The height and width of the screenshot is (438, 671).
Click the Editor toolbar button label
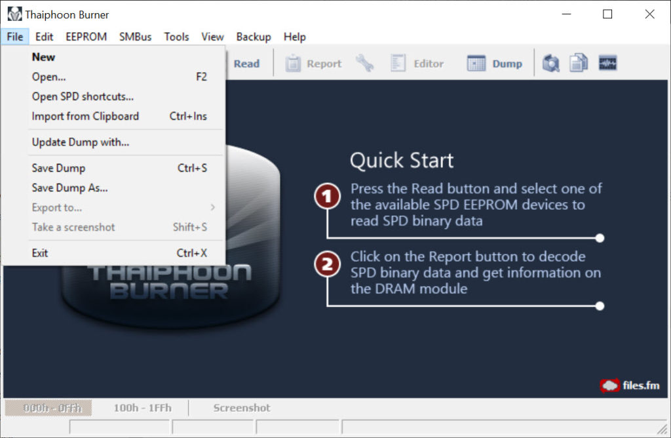coord(429,64)
